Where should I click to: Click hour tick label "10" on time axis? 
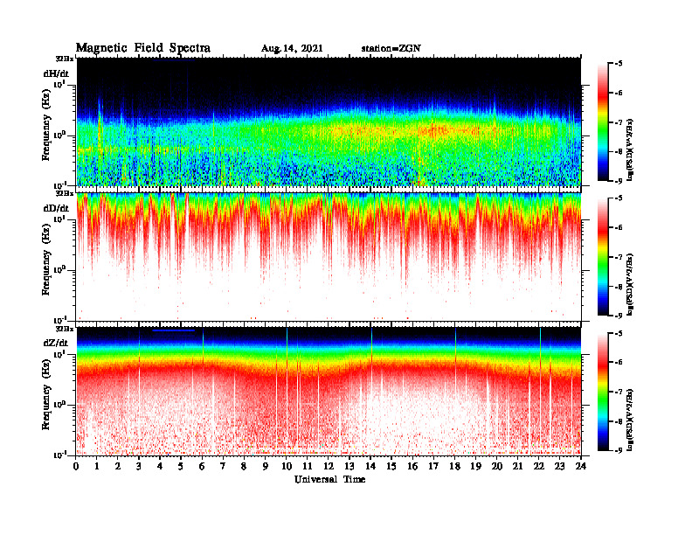coord(286,467)
